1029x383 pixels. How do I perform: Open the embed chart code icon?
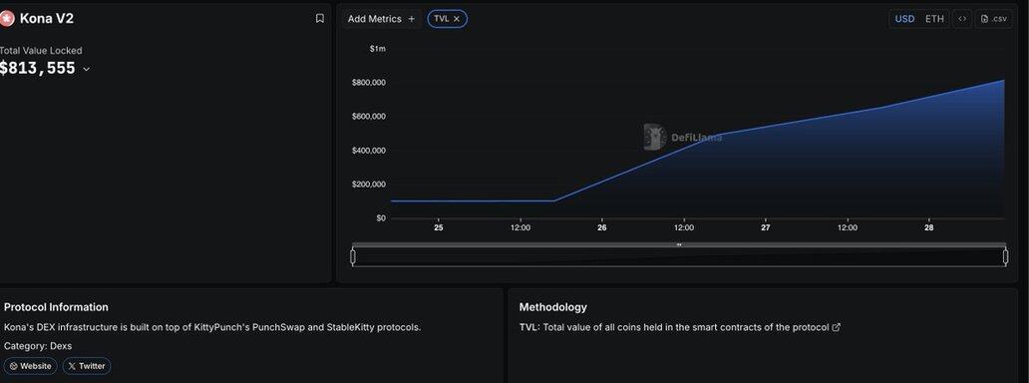[x=962, y=19]
